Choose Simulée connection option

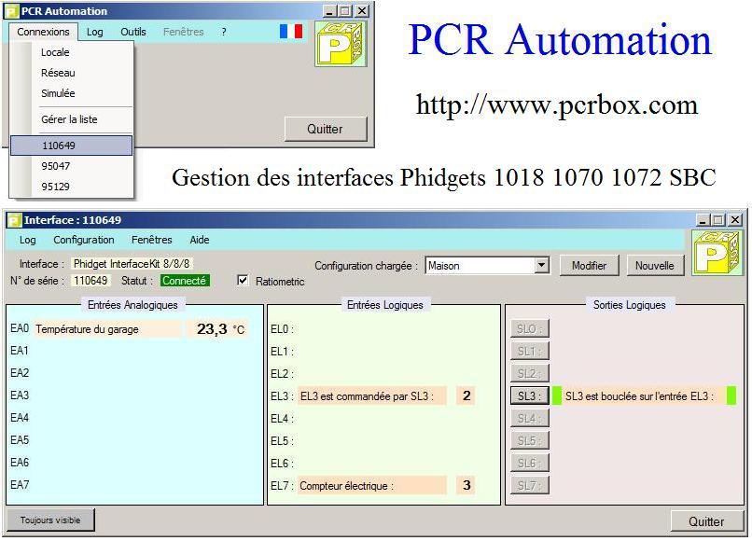click(x=58, y=93)
